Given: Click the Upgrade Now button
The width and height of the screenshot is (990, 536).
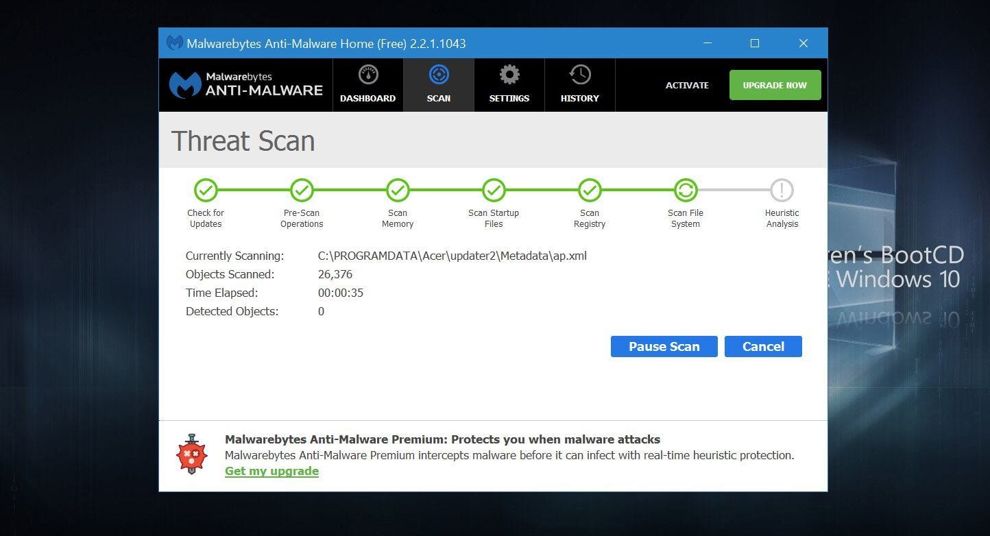Looking at the screenshot, I should (x=775, y=85).
